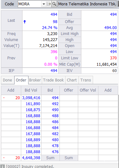Image resolution: width=119 pixels, height=168 pixels.
Task: Click the Prev price 396
Action: point(54,52)
